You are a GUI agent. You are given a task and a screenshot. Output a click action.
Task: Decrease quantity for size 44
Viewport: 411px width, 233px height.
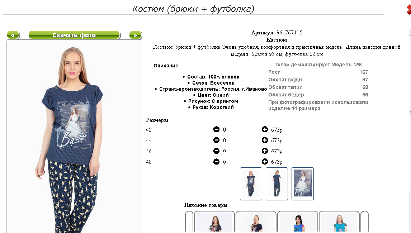216,140
